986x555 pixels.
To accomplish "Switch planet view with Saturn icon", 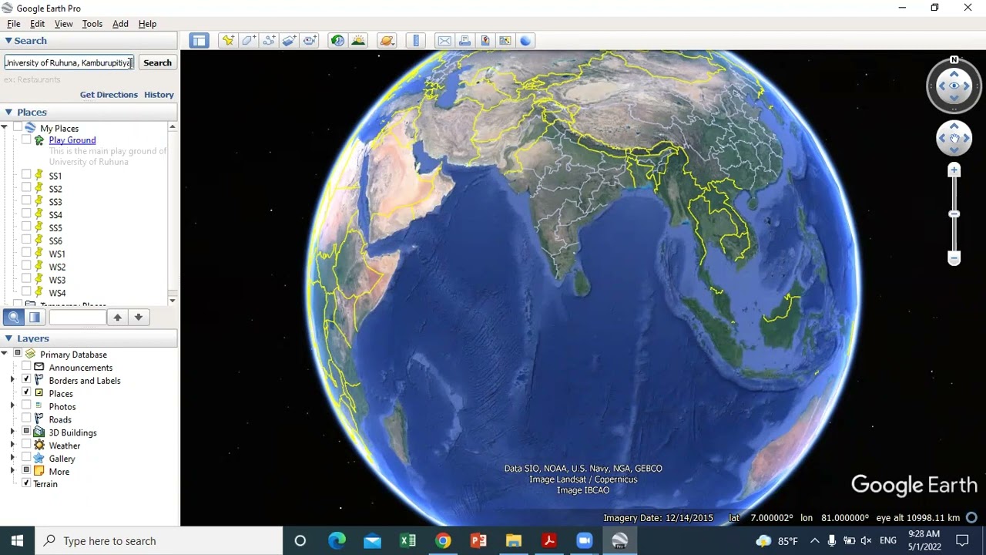I will click(387, 41).
